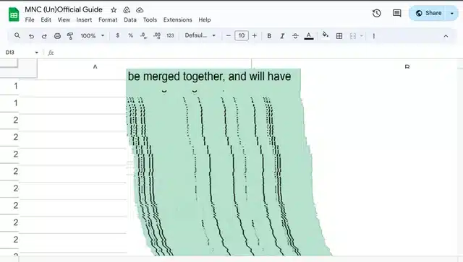The width and height of the screenshot is (463, 262).
Task: Click the borders grid icon
Action: pos(339,36)
